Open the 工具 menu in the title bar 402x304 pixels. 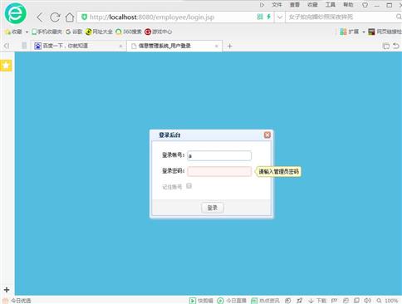[330, 4]
